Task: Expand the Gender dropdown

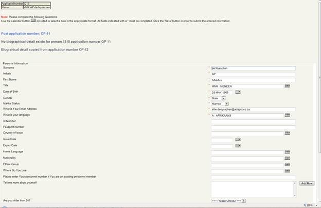Action: (x=224, y=98)
